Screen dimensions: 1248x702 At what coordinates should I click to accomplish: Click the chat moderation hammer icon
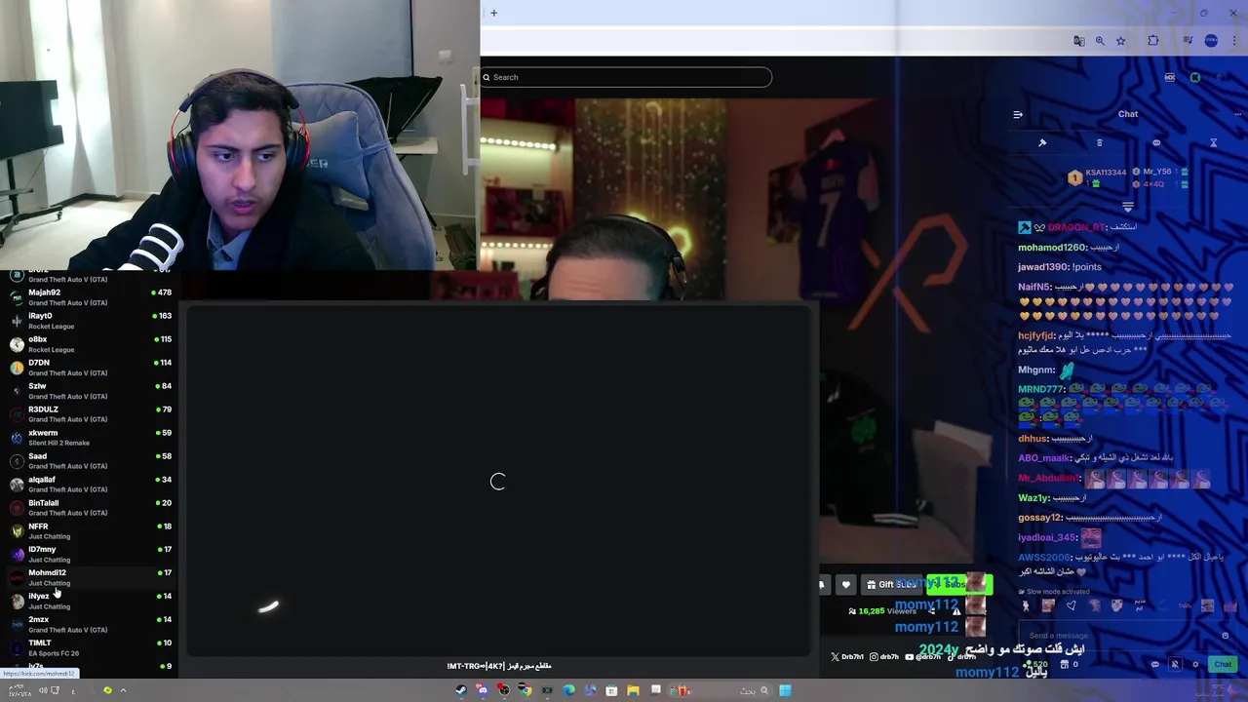[x=1042, y=142]
